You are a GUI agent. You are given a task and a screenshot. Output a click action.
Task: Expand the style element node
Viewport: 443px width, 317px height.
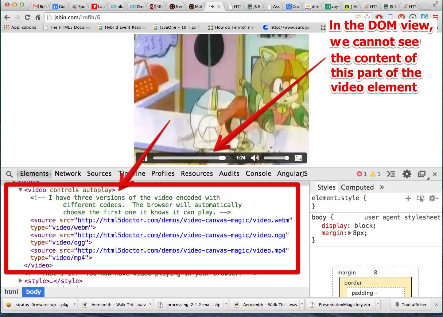pos(21,281)
